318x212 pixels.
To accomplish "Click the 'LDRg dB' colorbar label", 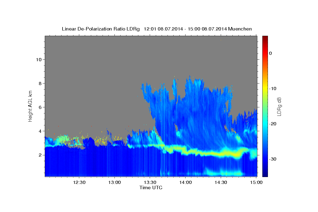I will coord(279,107).
